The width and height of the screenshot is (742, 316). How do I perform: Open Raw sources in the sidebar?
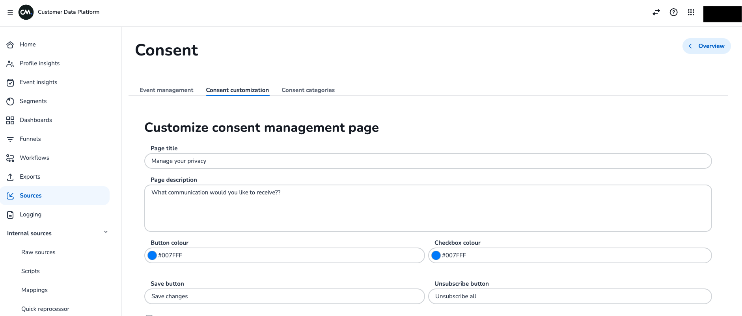pos(38,252)
